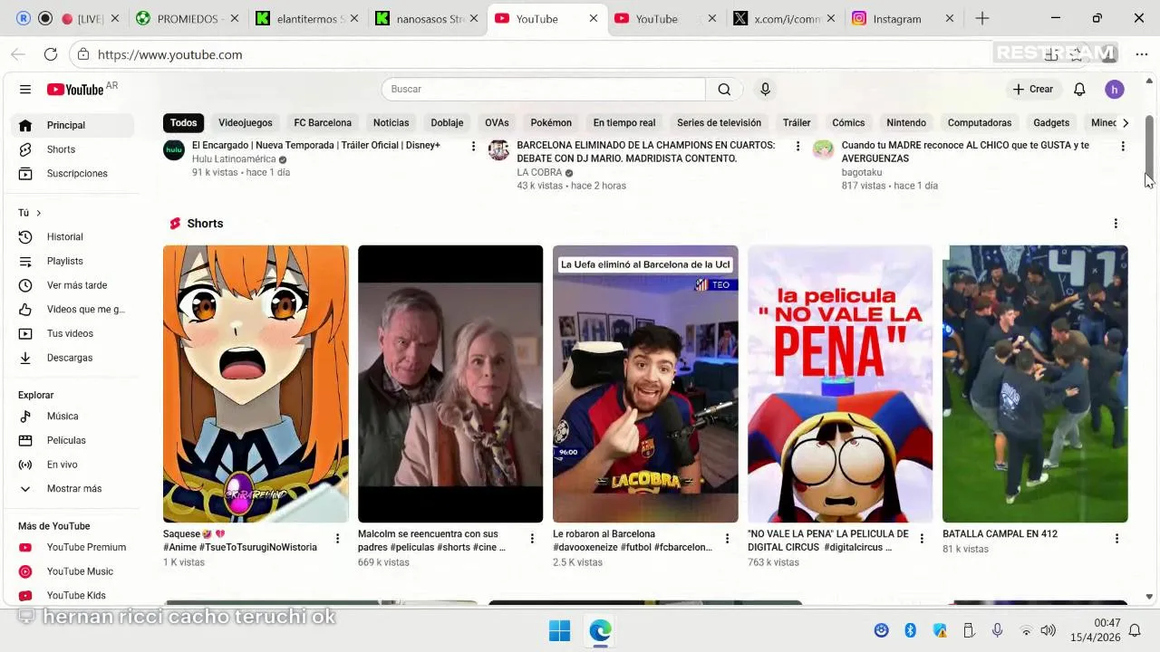
Task: Play the La Uefa eliminó al Barcelona short
Action: coord(645,384)
